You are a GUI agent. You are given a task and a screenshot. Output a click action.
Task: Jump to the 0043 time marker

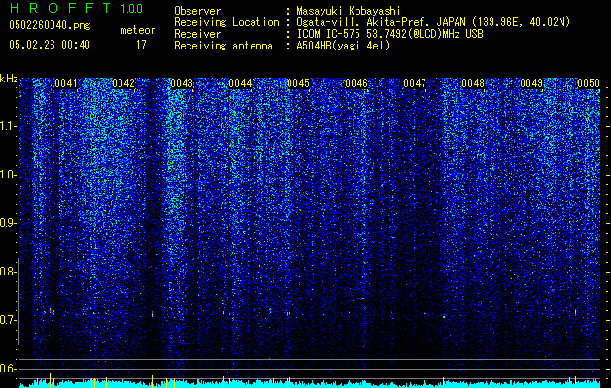tap(182, 83)
